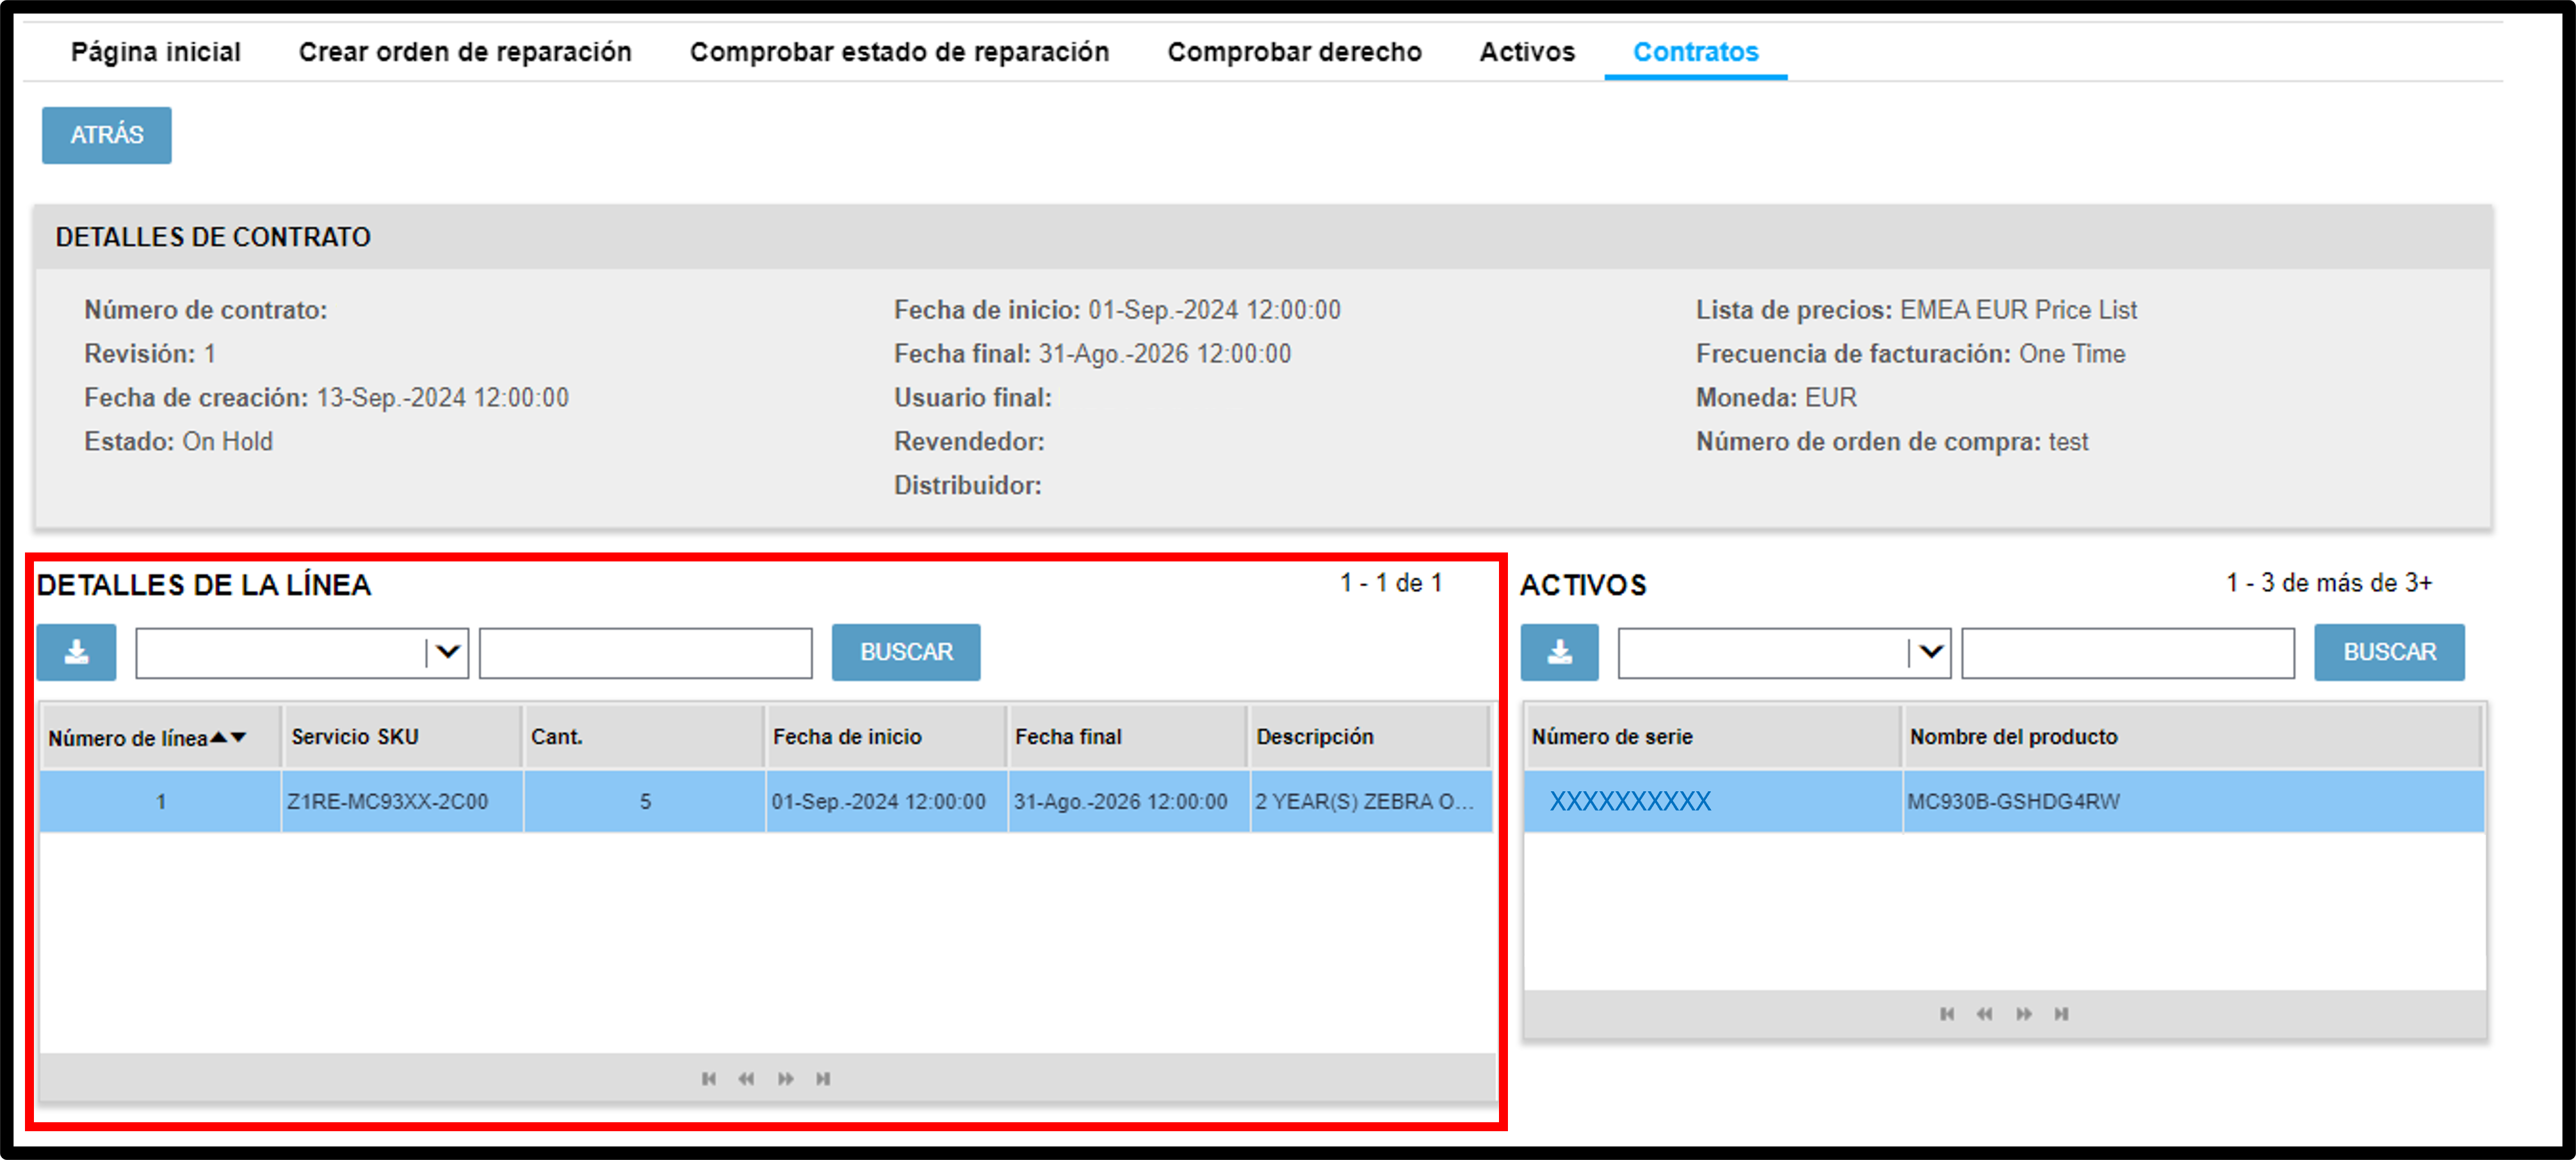The image size is (2576, 1160).
Task: Select the cell 01-Sep.-2024 12:00:00 in line row
Action: [x=886, y=801]
